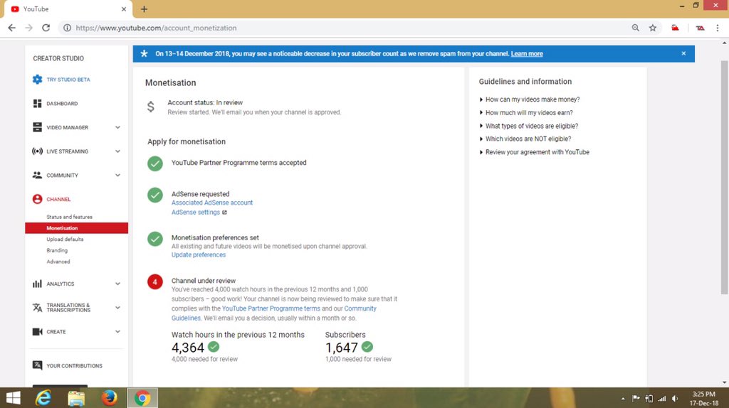The height and width of the screenshot is (408, 729).
Task: Click the browser forward arrow
Action: point(28,28)
